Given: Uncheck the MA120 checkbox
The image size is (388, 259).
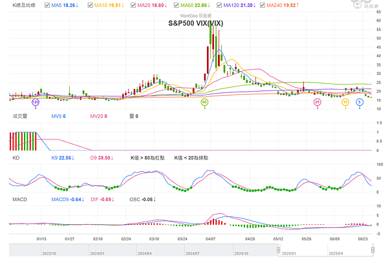Looking at the screenshot, I should tap(219, 5).
